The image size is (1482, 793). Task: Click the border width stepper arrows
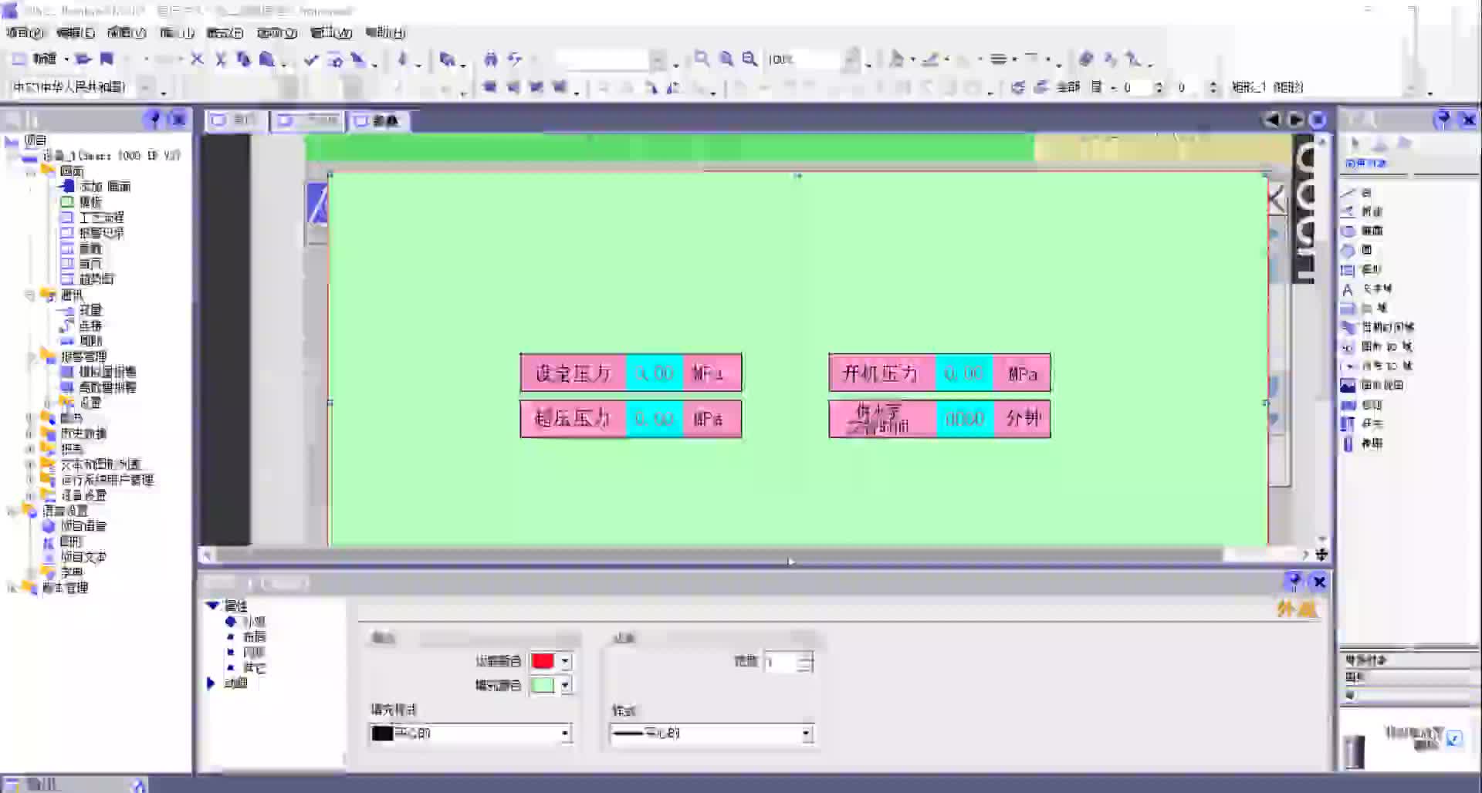(806, 662)
